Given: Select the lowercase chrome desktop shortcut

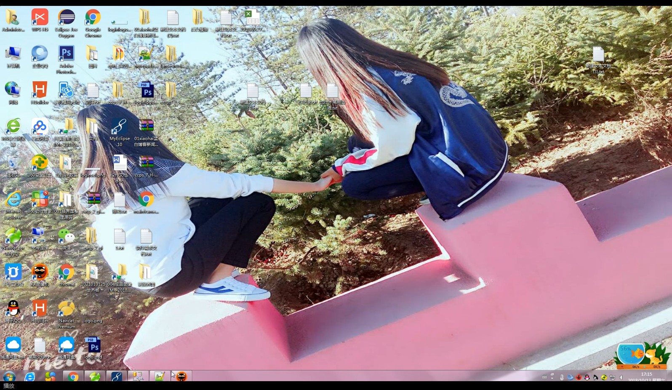Looking at the screenshot, I should coord(67,275).
